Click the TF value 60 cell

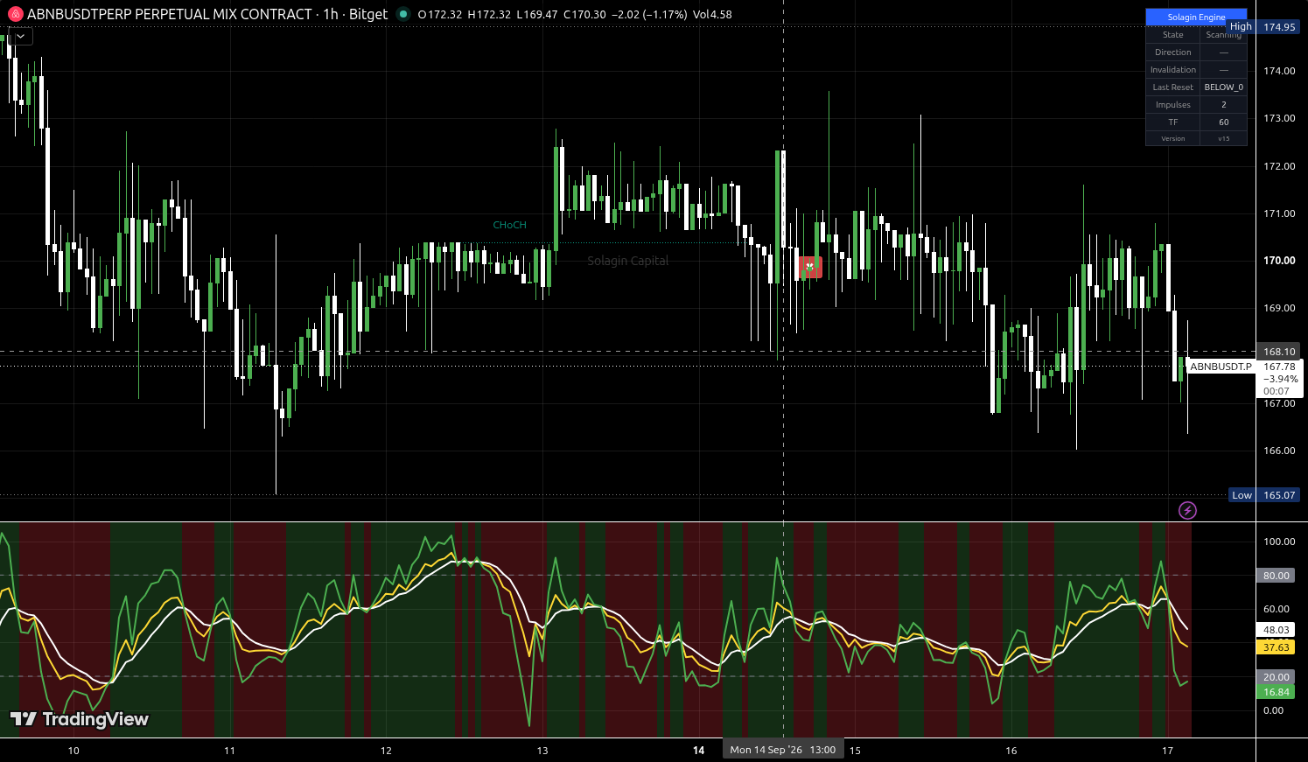click(1223, 122)
